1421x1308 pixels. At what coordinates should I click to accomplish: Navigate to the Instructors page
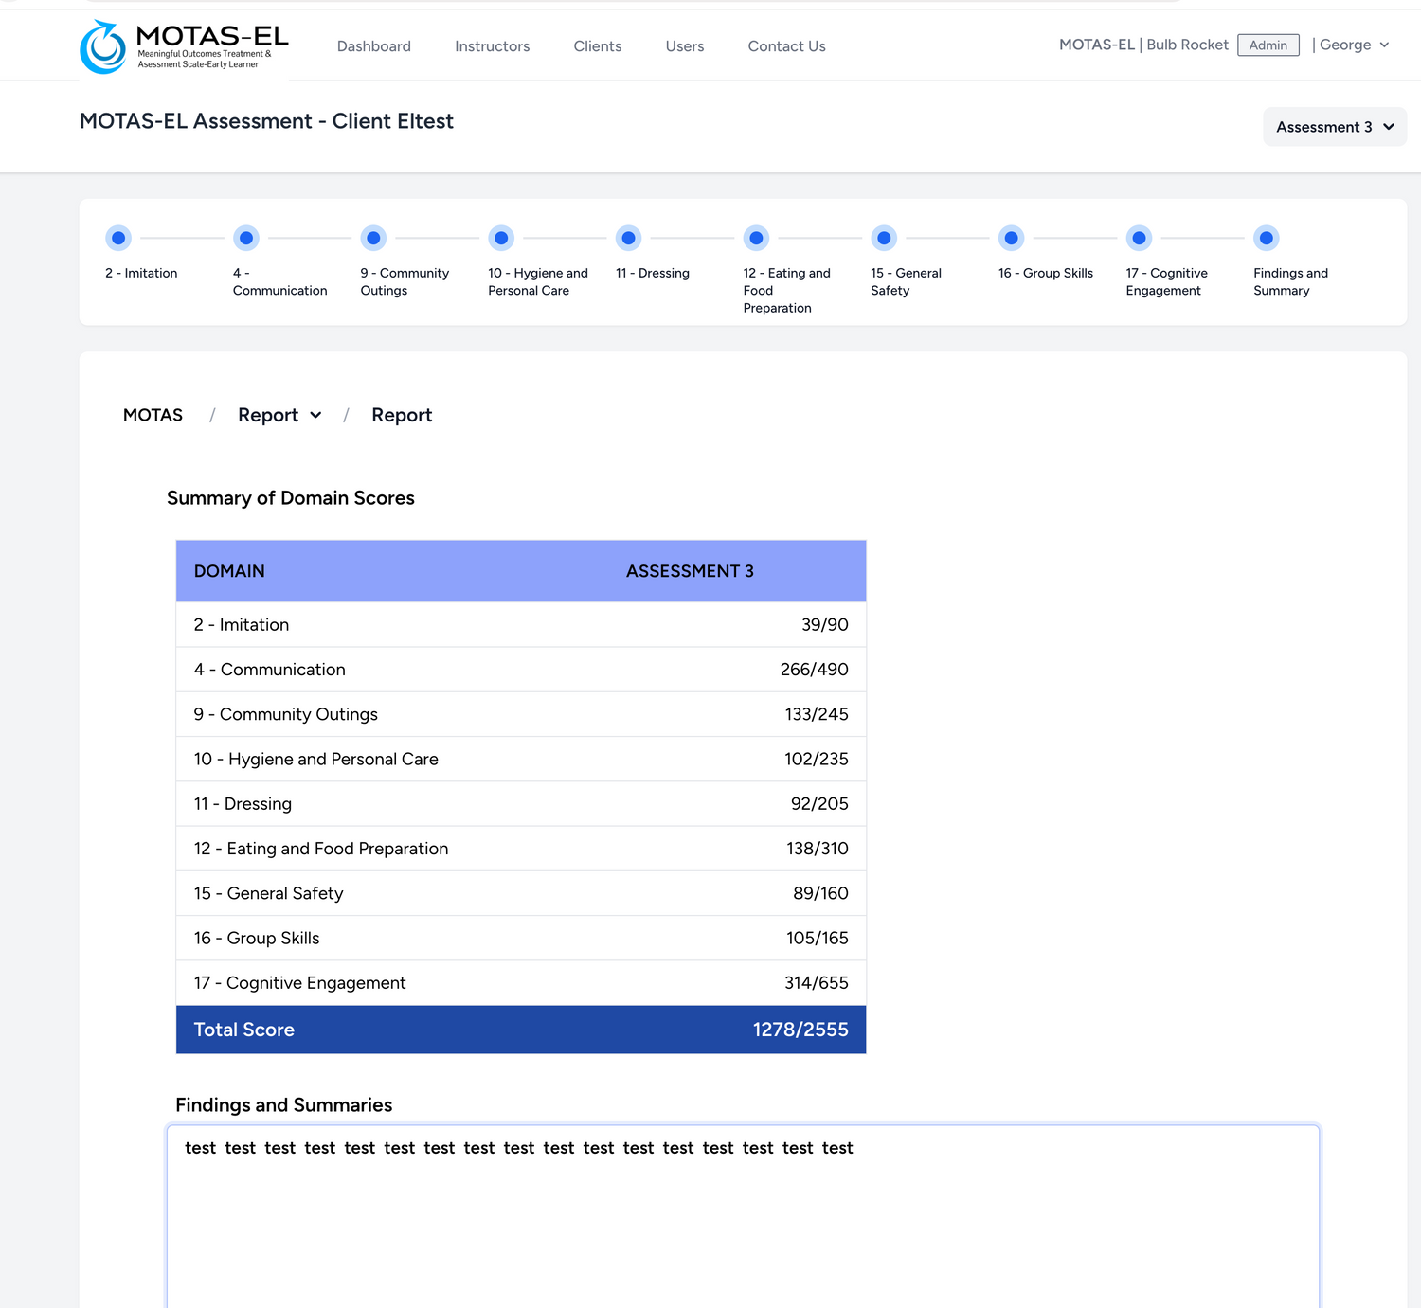coord(492,46)
